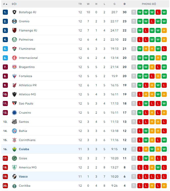The image size is (170, 191).
Task: Click the Botafogo RJ club crest
Action: [x=14, y=12]
